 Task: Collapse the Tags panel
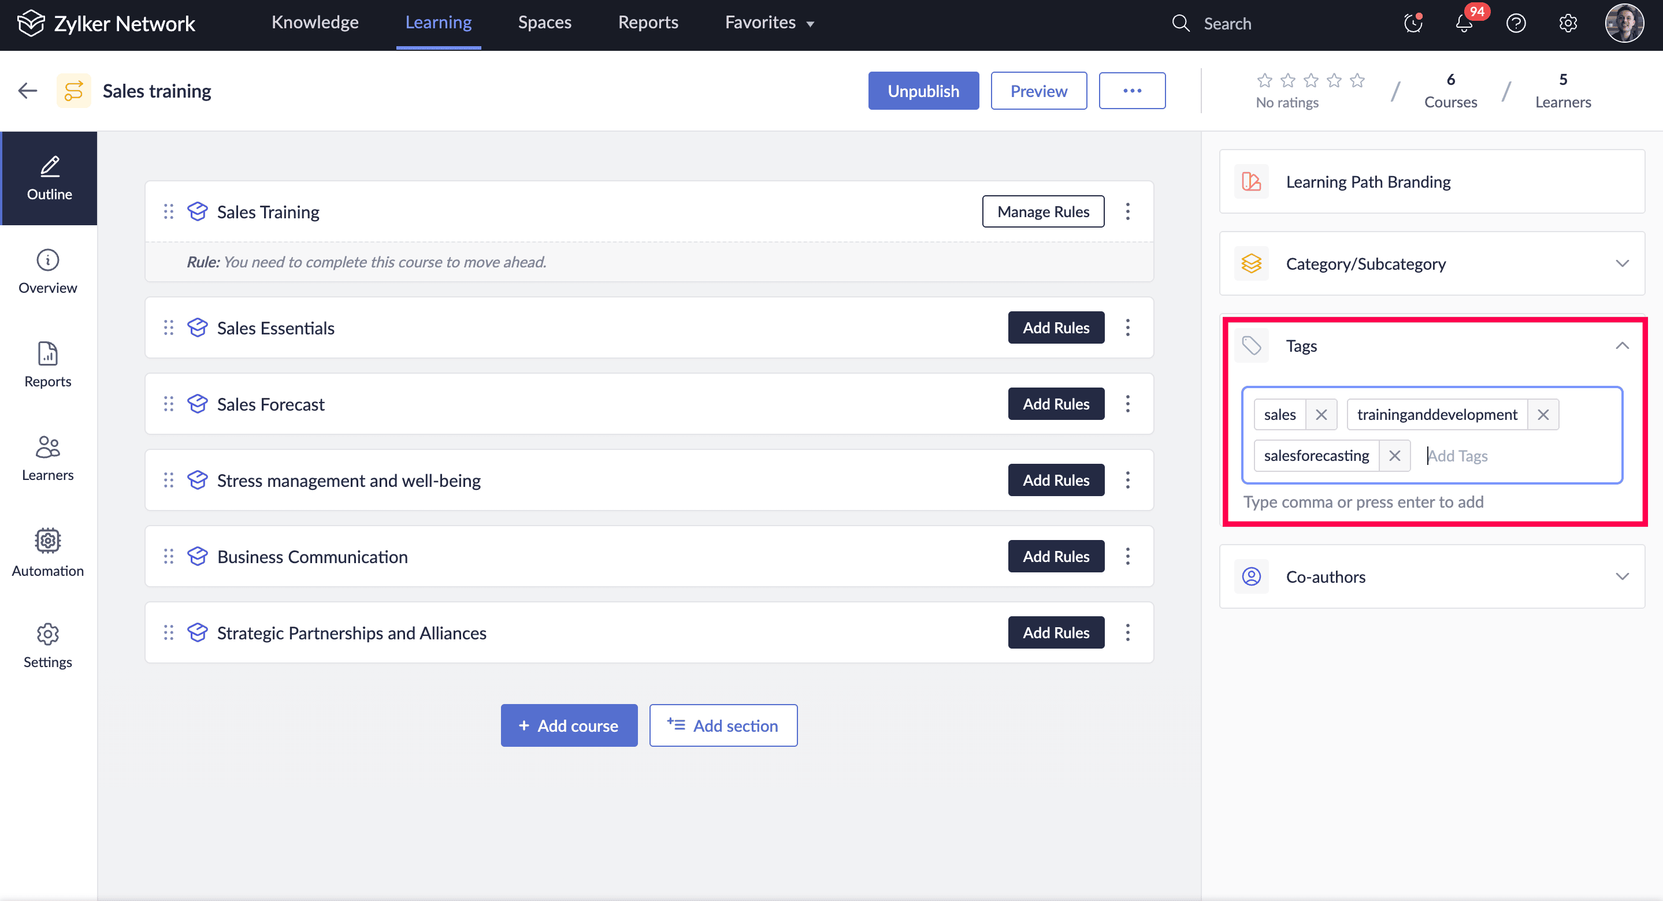coord(1621,346)
